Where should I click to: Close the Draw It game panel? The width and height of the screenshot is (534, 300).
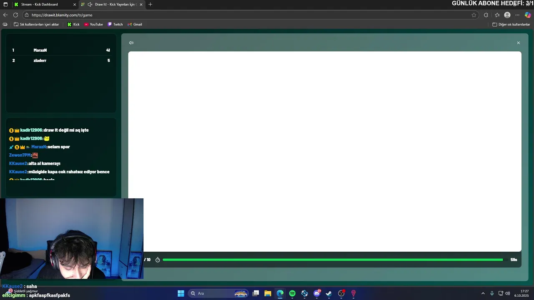pyautogui.click(x=519, y=43)
